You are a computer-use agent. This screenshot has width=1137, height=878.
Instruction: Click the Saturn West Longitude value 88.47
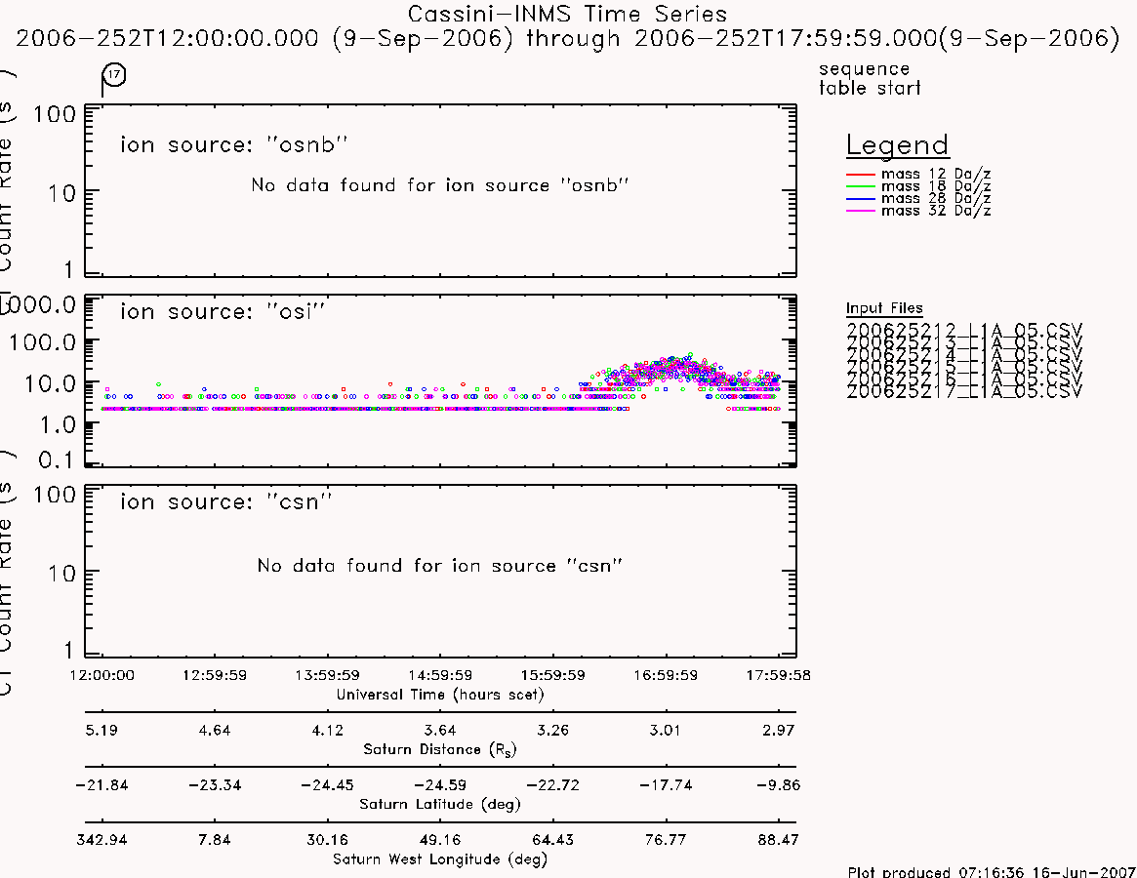[778, 840]
